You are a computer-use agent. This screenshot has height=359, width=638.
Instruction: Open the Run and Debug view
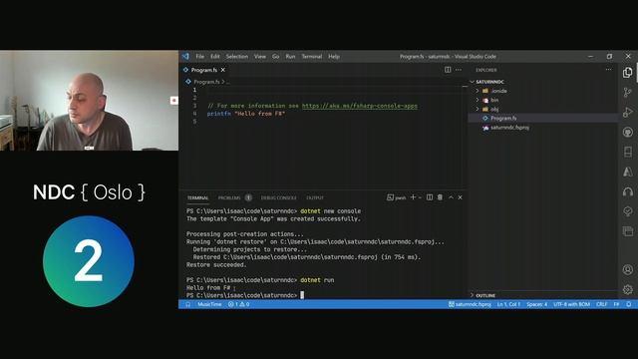pos(627,112)
